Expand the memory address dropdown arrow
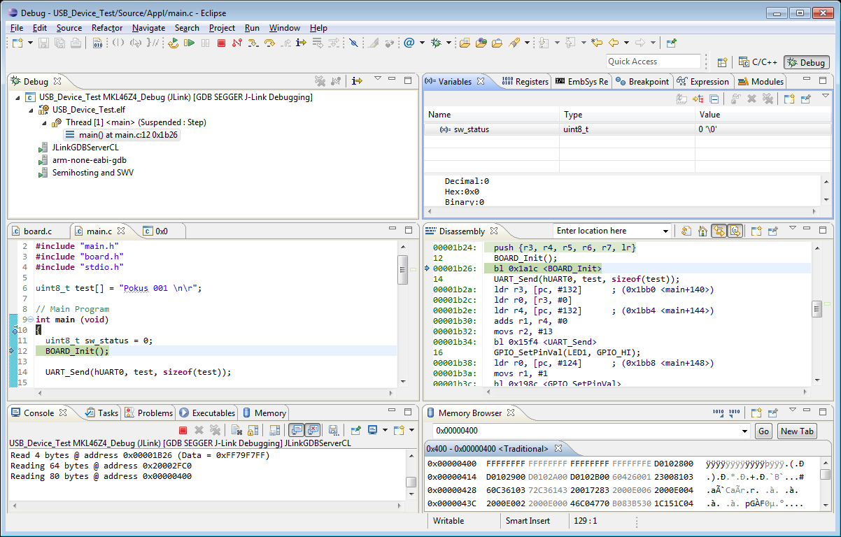This screenshot has width=841, height=537. (x=744, y=431)
